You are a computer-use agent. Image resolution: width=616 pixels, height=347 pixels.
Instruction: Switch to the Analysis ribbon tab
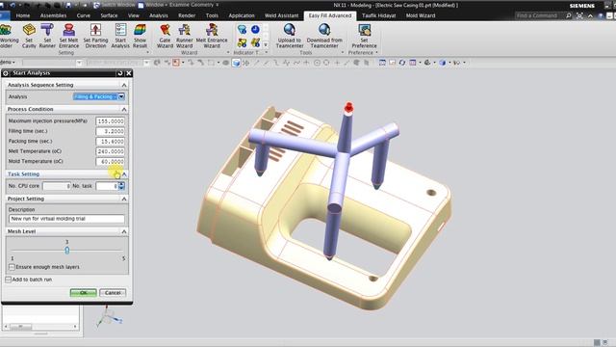159,15
